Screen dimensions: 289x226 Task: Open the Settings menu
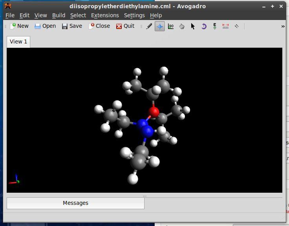(x=134, y=15)
